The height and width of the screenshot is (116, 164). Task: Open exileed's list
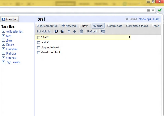tap(14, 32)
